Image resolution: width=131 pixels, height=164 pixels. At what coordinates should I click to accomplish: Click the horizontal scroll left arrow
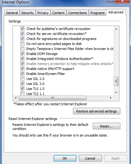[x=16, y=98]
